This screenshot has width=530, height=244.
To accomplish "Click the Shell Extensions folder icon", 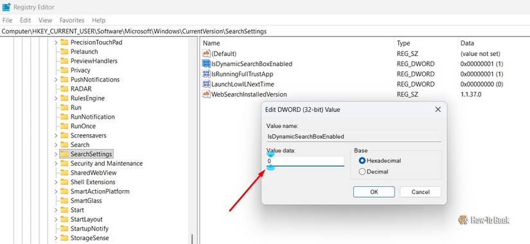I will pos(64,182).
